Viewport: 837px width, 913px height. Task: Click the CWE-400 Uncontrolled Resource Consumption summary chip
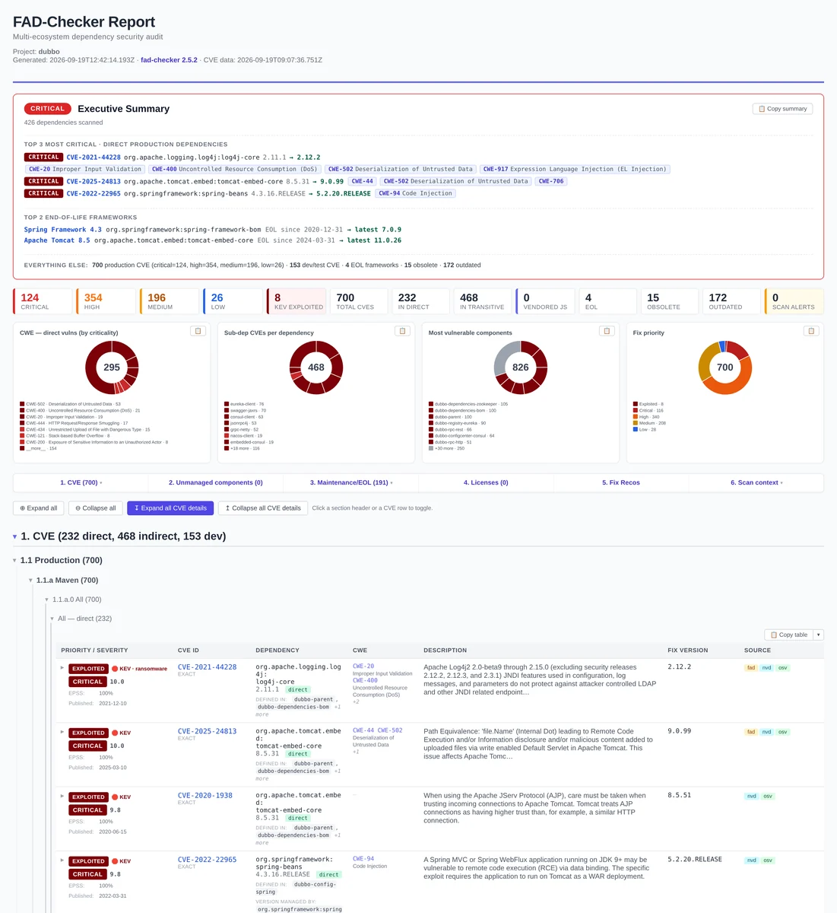tap(234, 169)
